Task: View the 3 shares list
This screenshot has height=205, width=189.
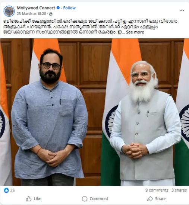Action: [179, 190]
